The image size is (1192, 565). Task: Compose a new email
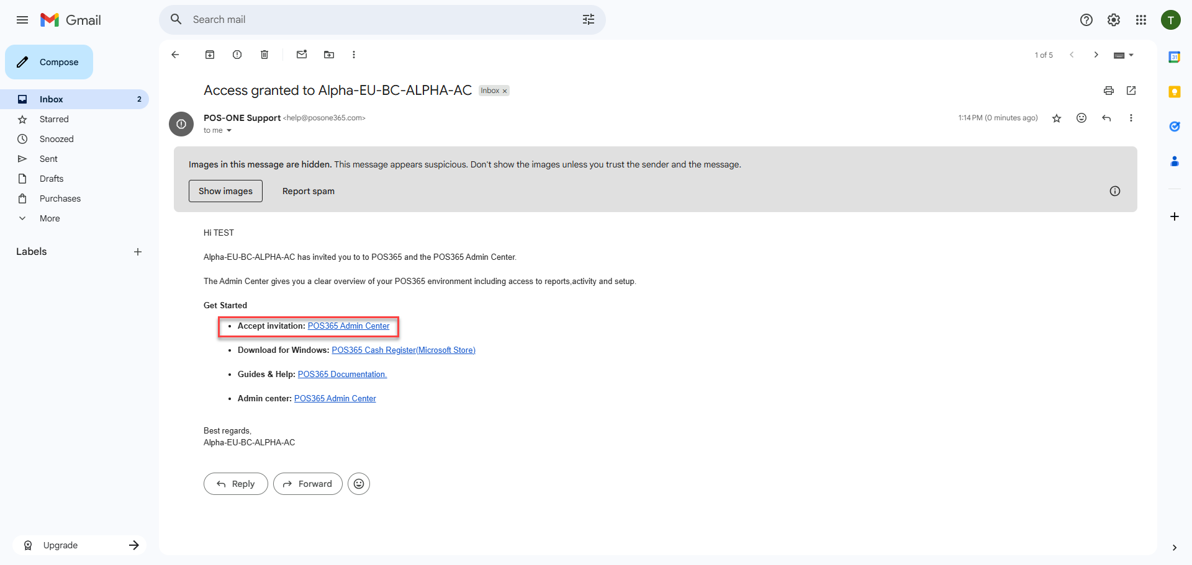[x=49, y=62]
